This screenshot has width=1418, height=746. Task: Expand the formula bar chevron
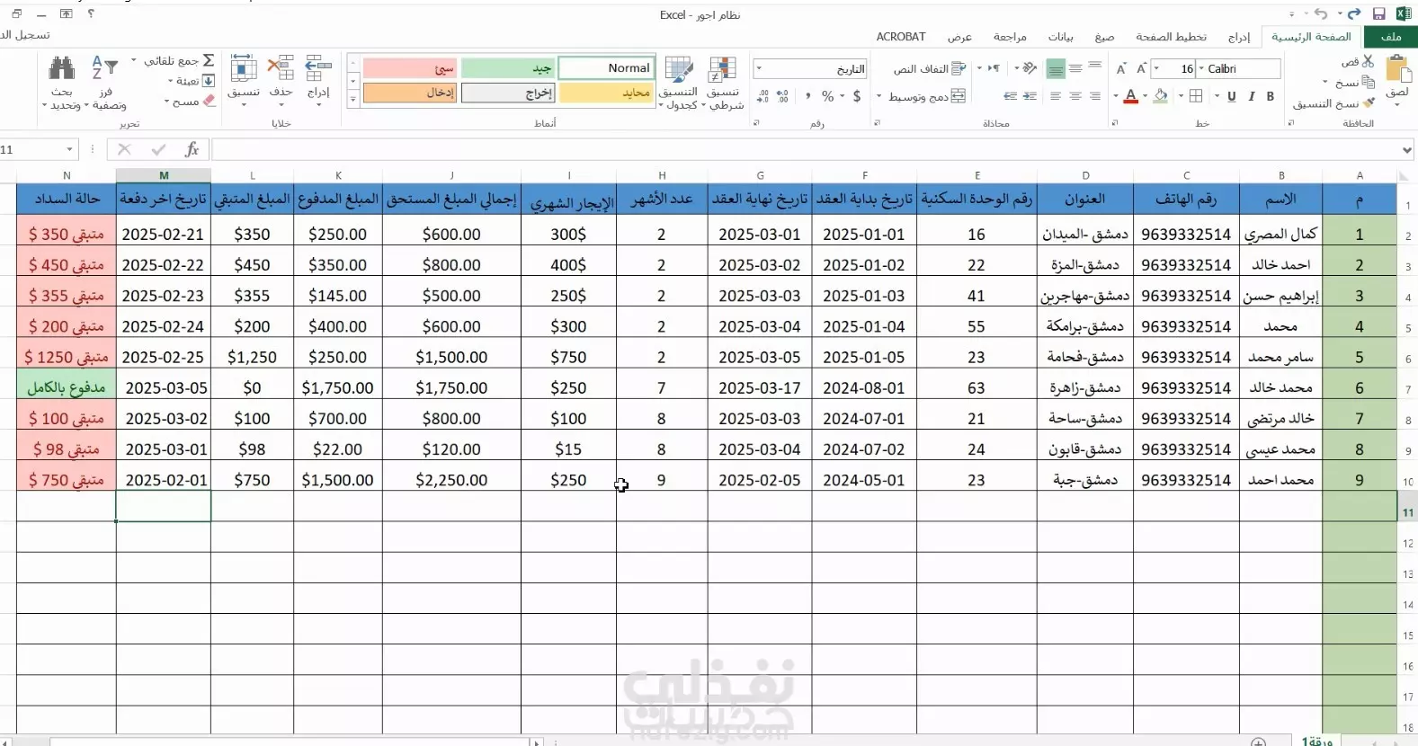point(1407,149)
